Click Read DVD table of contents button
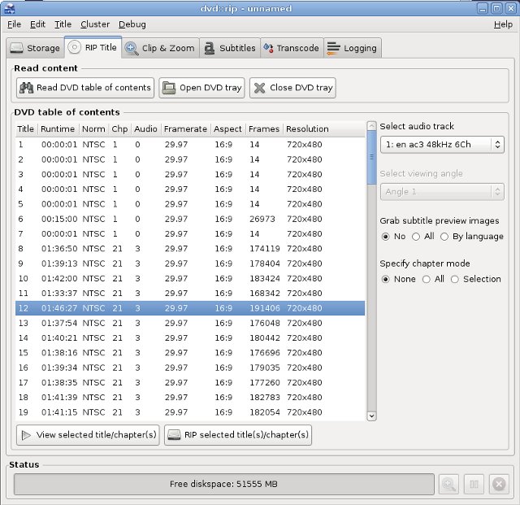The height and width of the screenshot is (505, 520). (85, 88)
